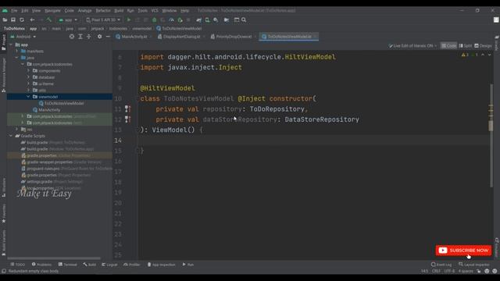Click the Open file toolbar icon

pyautogui.click(x=5, y=20)
